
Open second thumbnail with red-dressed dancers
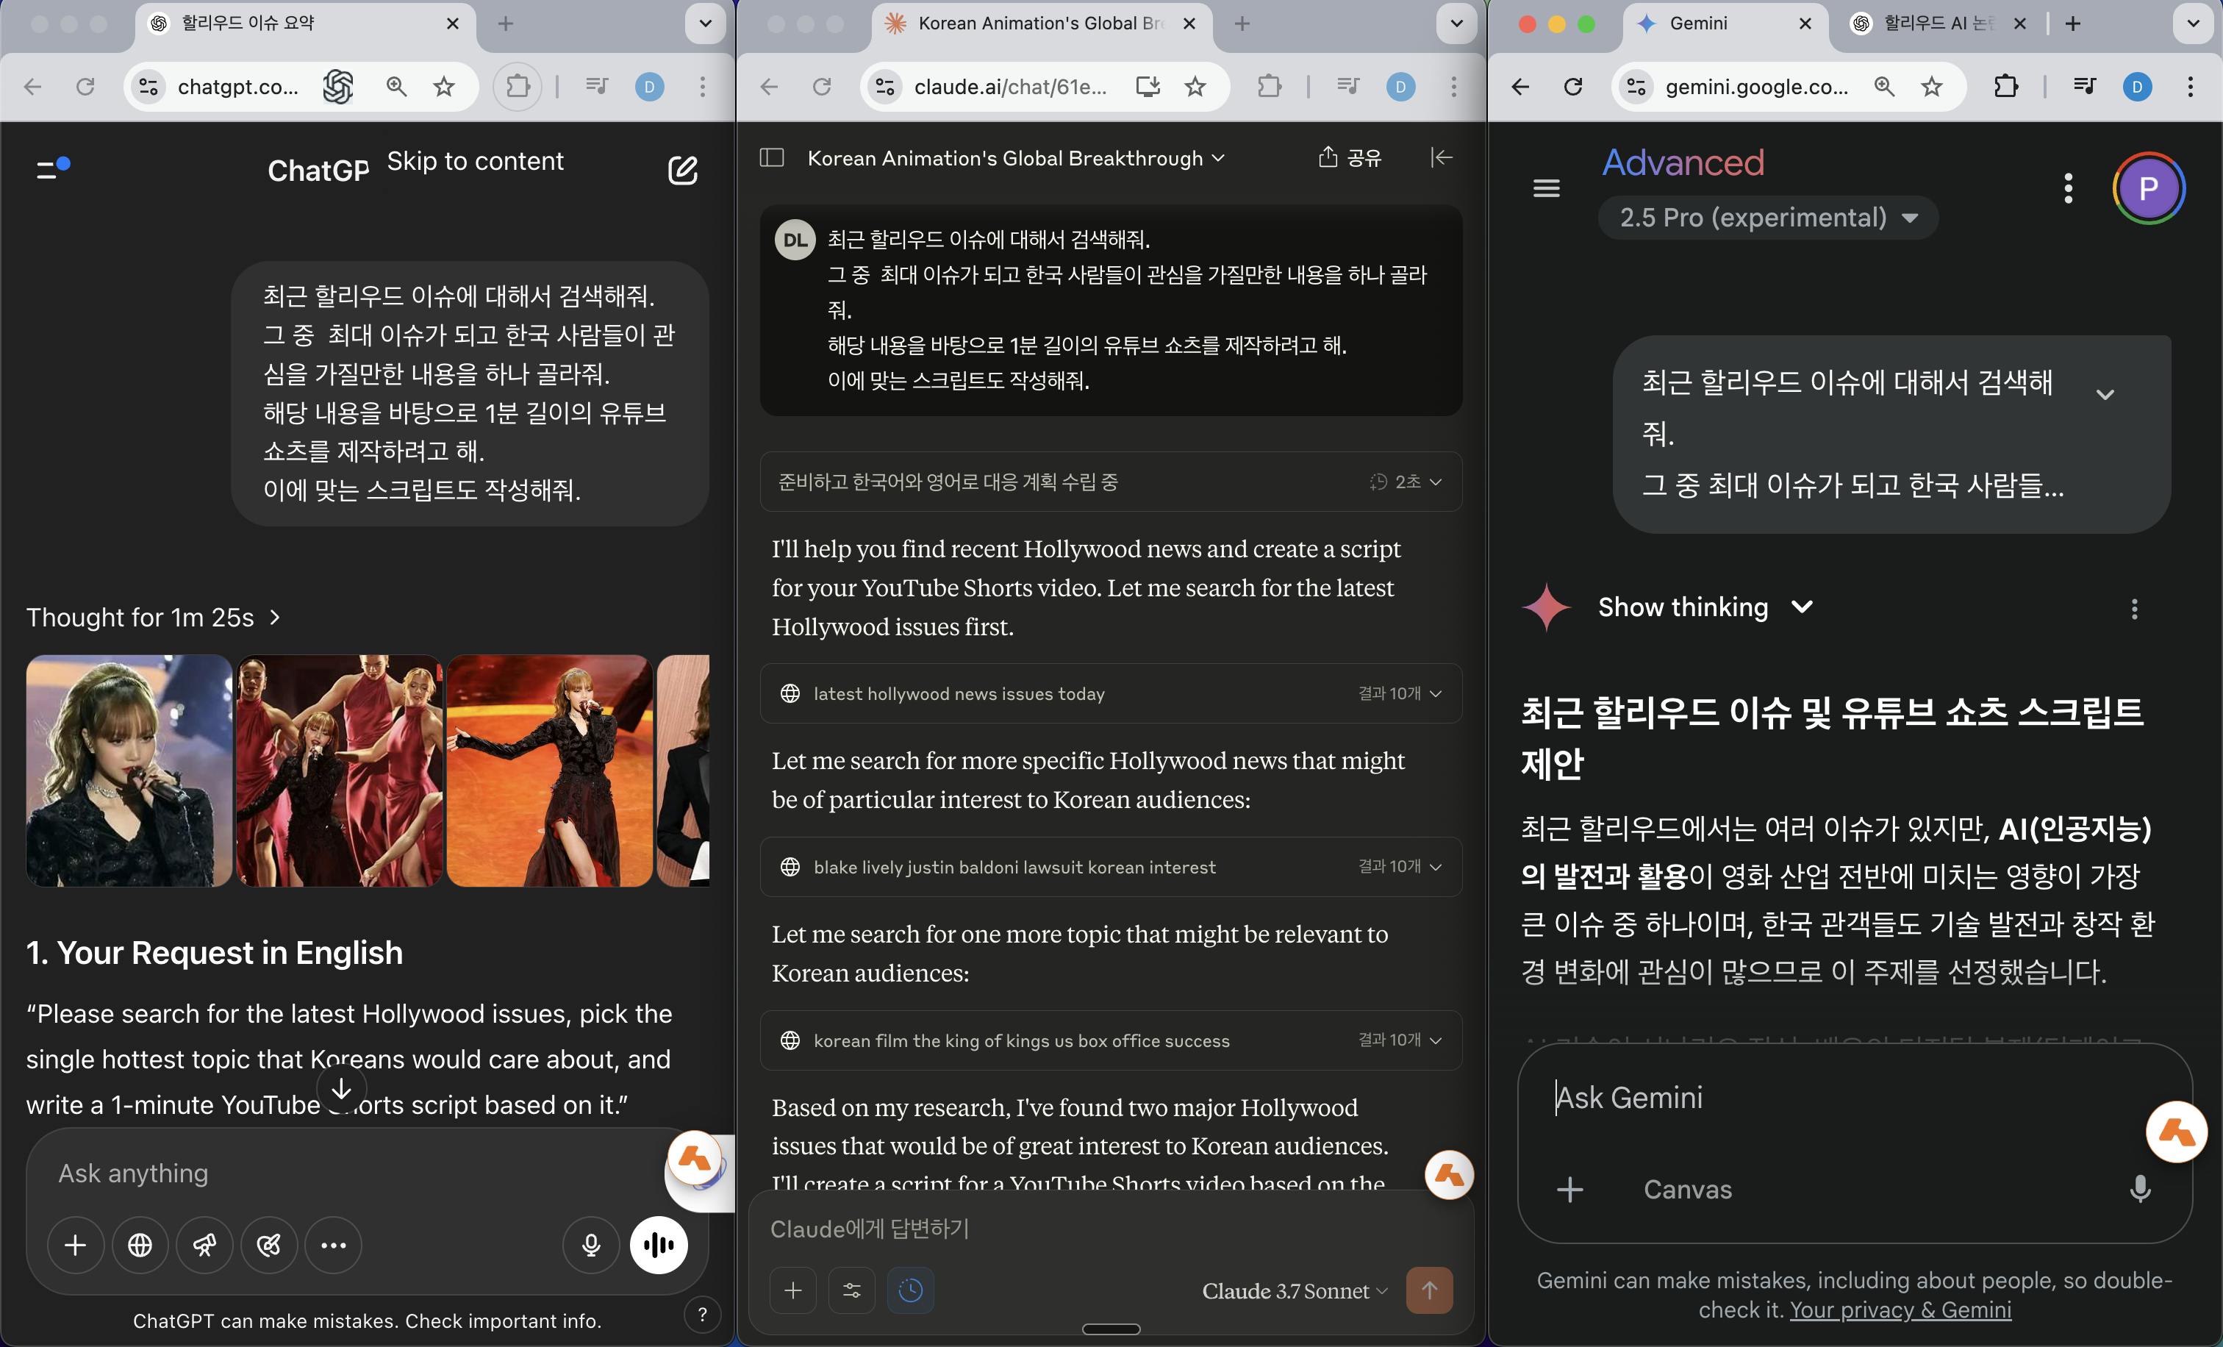pyautogui.click(x=339, y=771)
